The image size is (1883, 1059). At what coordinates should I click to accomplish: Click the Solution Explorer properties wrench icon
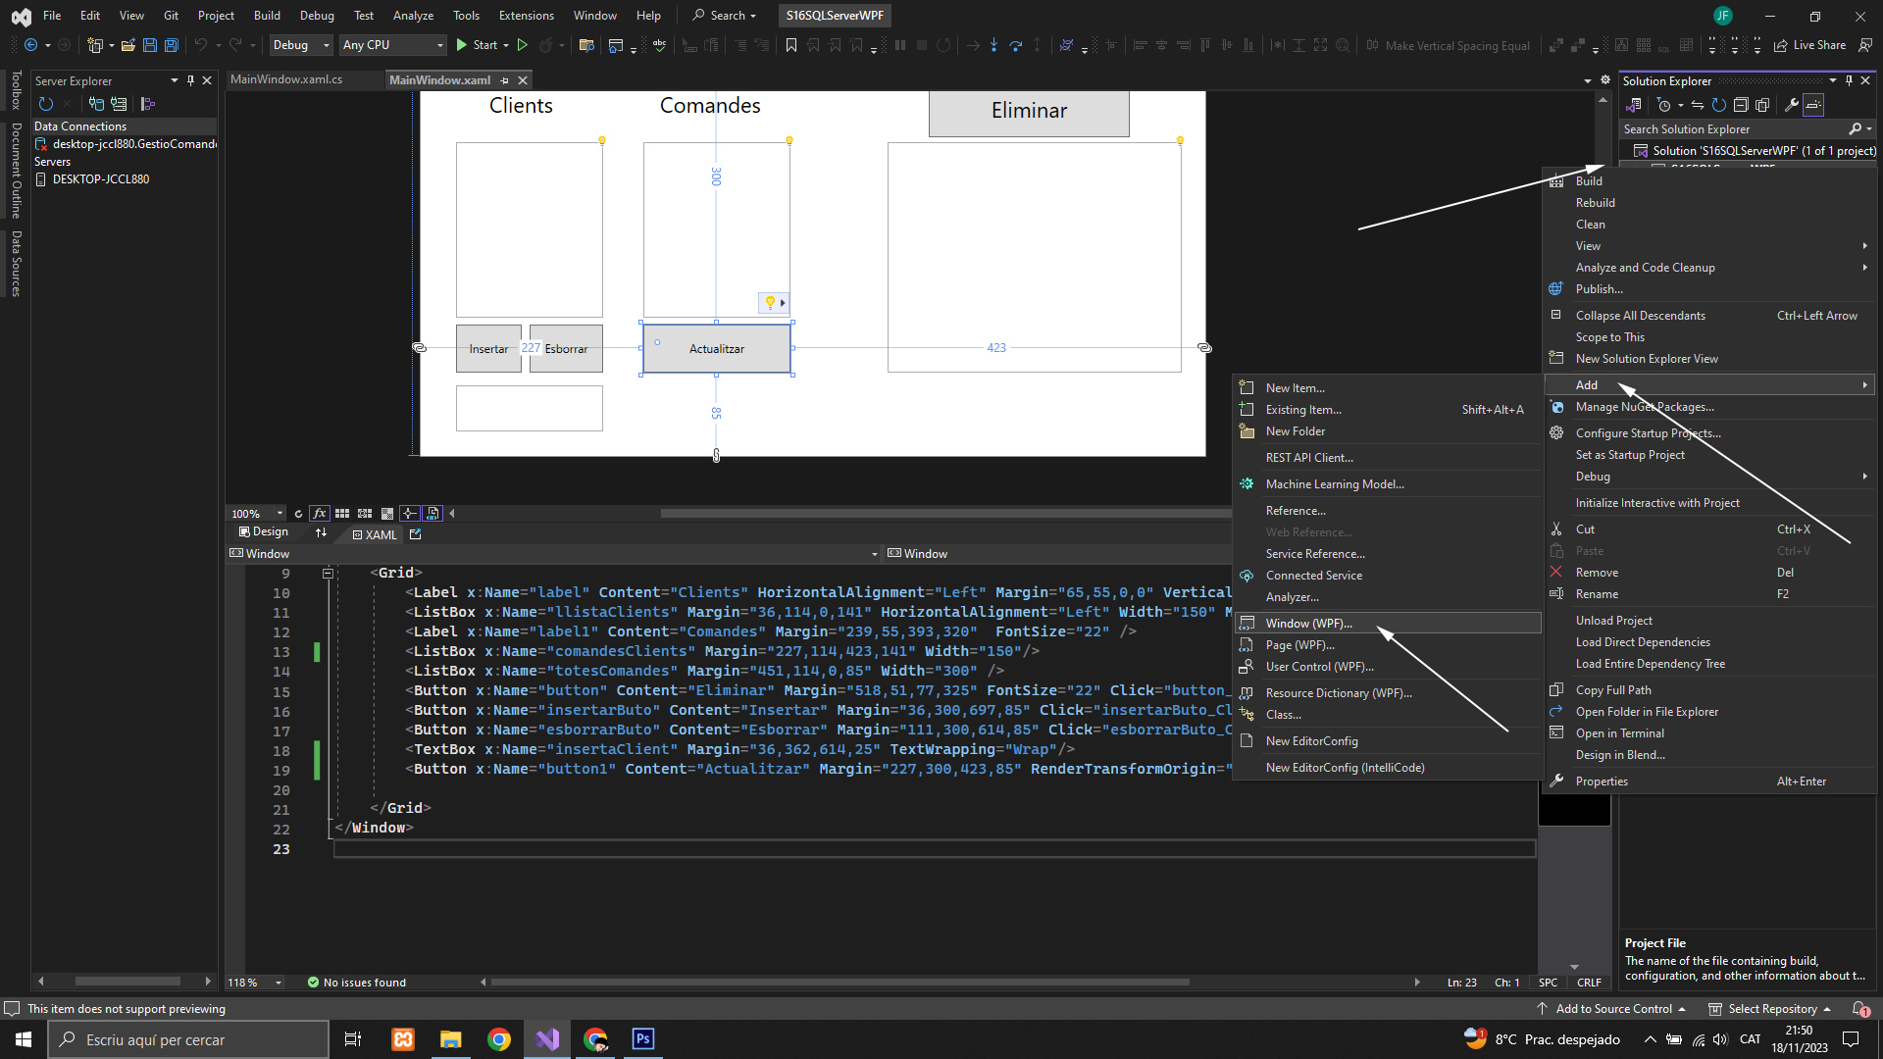tap(1791, 105)
